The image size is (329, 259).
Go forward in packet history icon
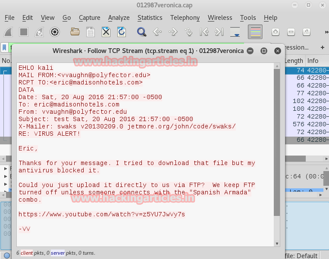[x=173, y=32]
